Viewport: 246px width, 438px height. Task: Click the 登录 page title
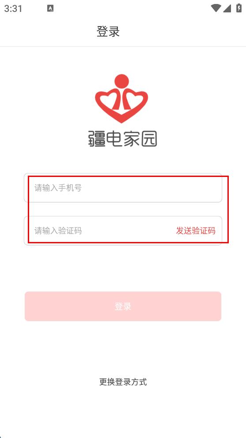tap(108, 31)
